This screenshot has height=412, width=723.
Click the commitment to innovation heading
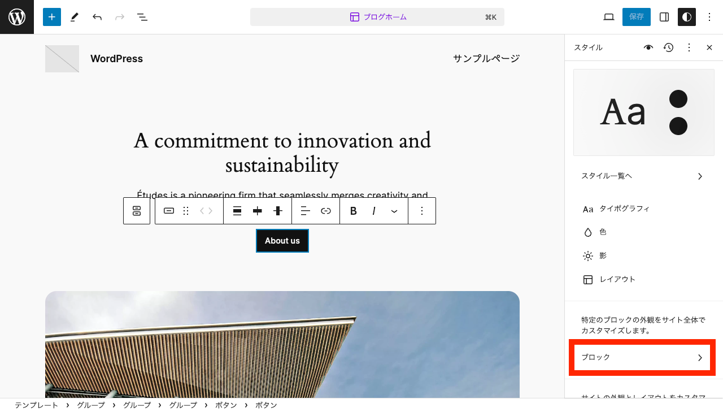(x=282, y=153)
